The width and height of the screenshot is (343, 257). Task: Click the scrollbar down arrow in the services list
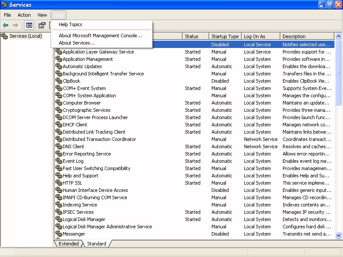(338, 235)
